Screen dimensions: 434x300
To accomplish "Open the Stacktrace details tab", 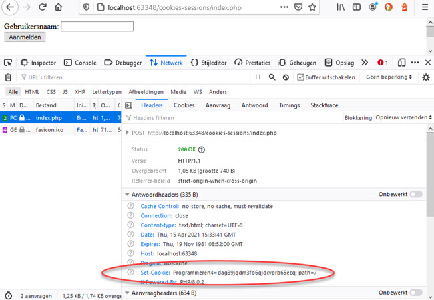I will point(324,105).
